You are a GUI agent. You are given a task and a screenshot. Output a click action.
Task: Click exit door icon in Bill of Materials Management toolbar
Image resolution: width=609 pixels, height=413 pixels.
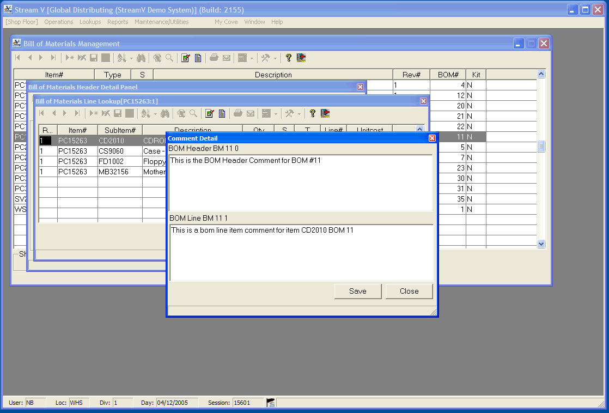[301, 58]
